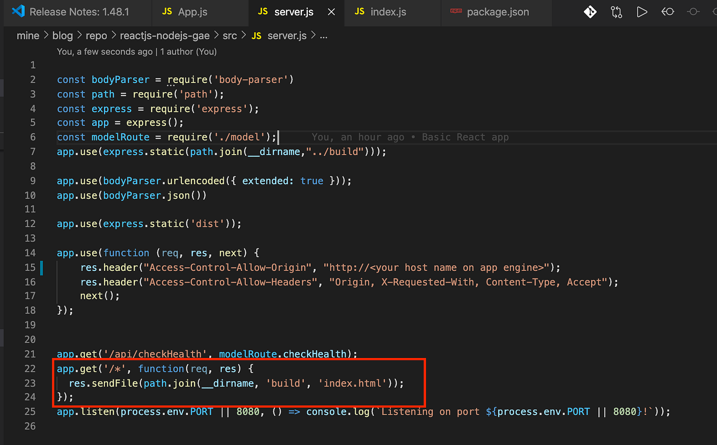The width and height of the screenshot is (717, 445).
Task: Click the "Basic React app" blame annotation
Action: pyautogui.click(x=465, y=137)
